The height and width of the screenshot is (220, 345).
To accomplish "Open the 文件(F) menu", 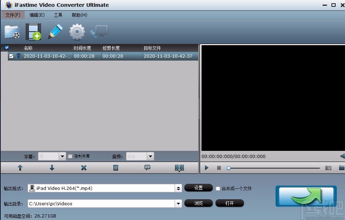I will click(x=13, y=15).
